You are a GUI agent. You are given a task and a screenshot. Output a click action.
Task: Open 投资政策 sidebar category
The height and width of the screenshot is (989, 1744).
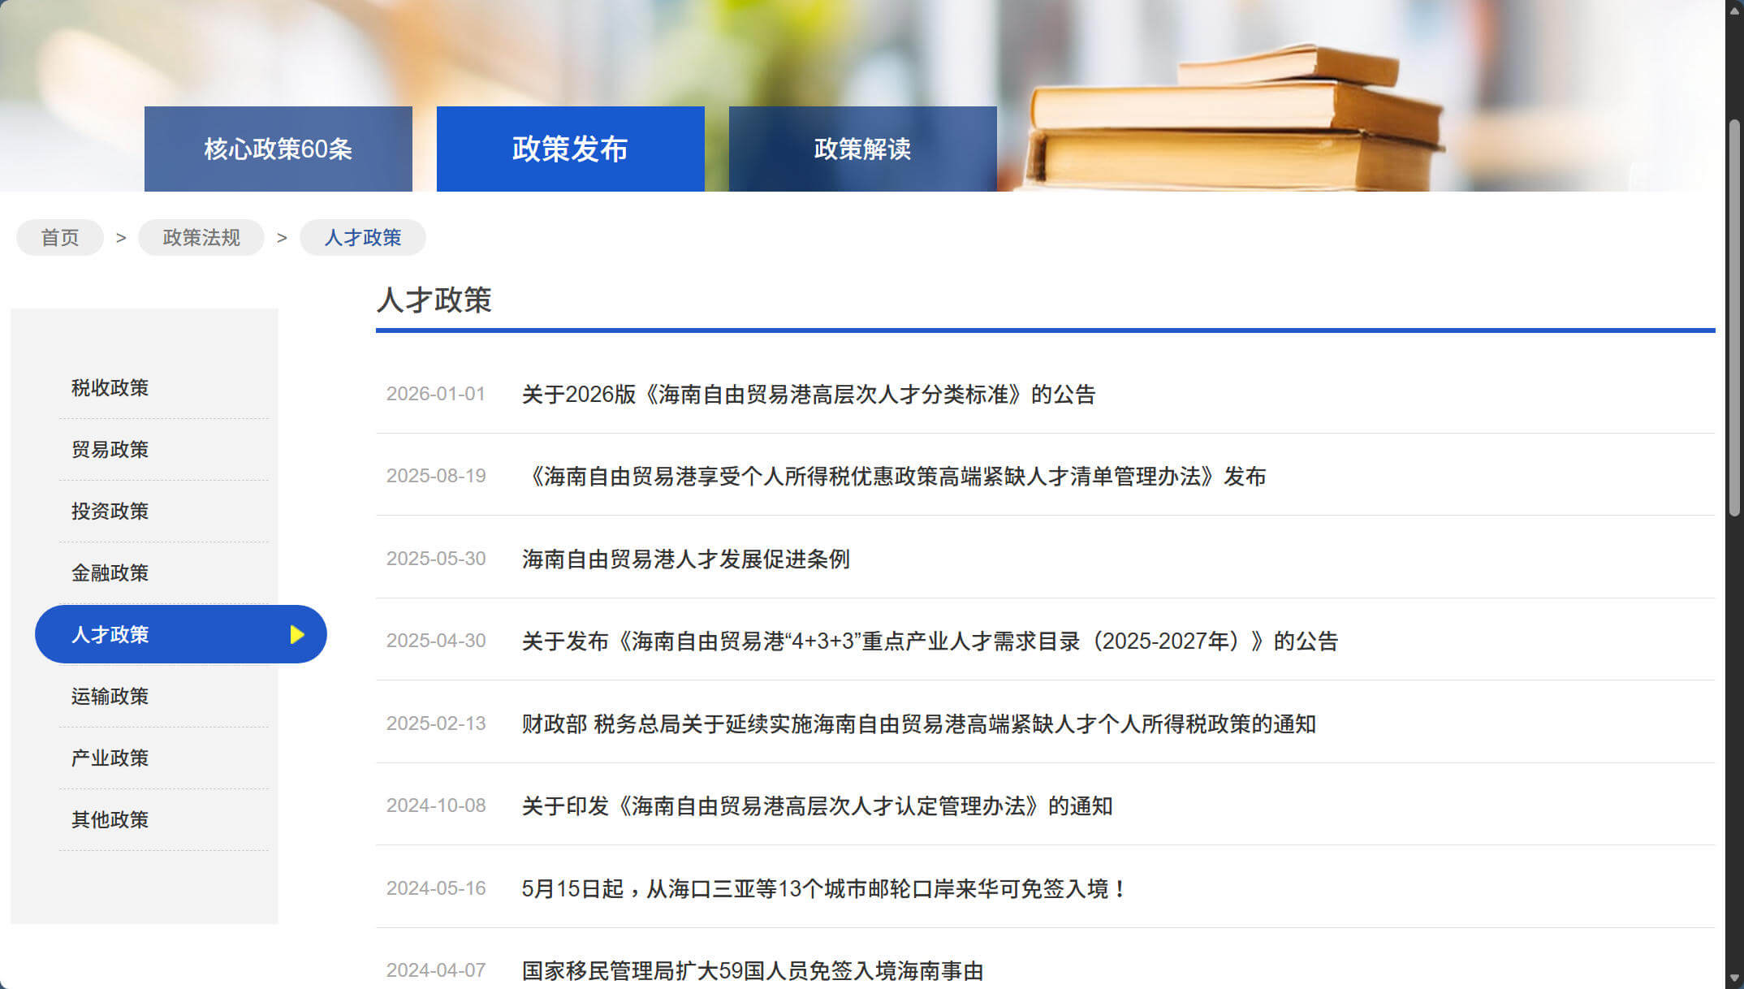pyautogui.click(x=110, y=512)
